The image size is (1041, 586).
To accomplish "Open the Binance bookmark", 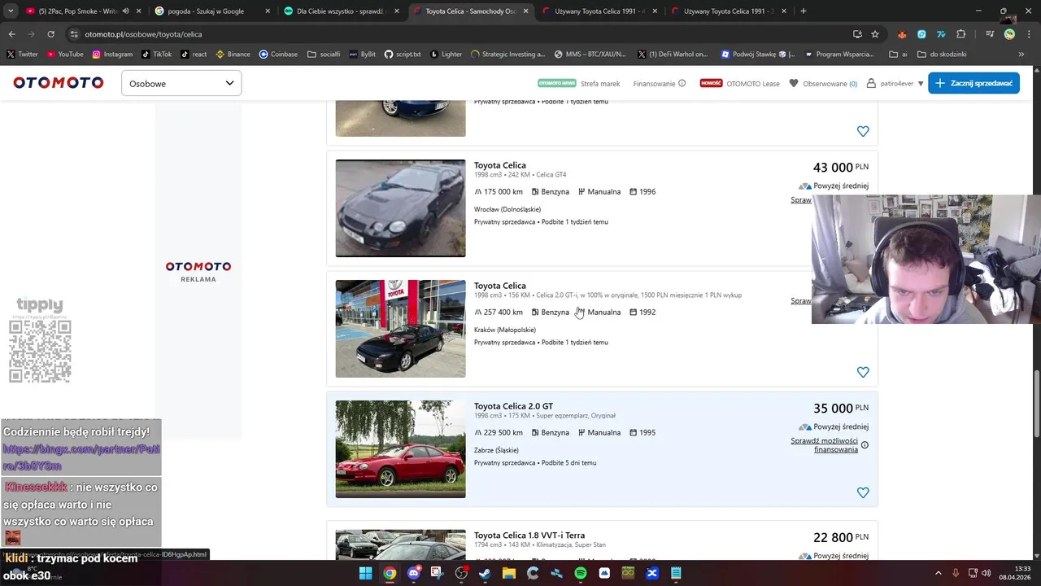I will (x=233, y=55).
